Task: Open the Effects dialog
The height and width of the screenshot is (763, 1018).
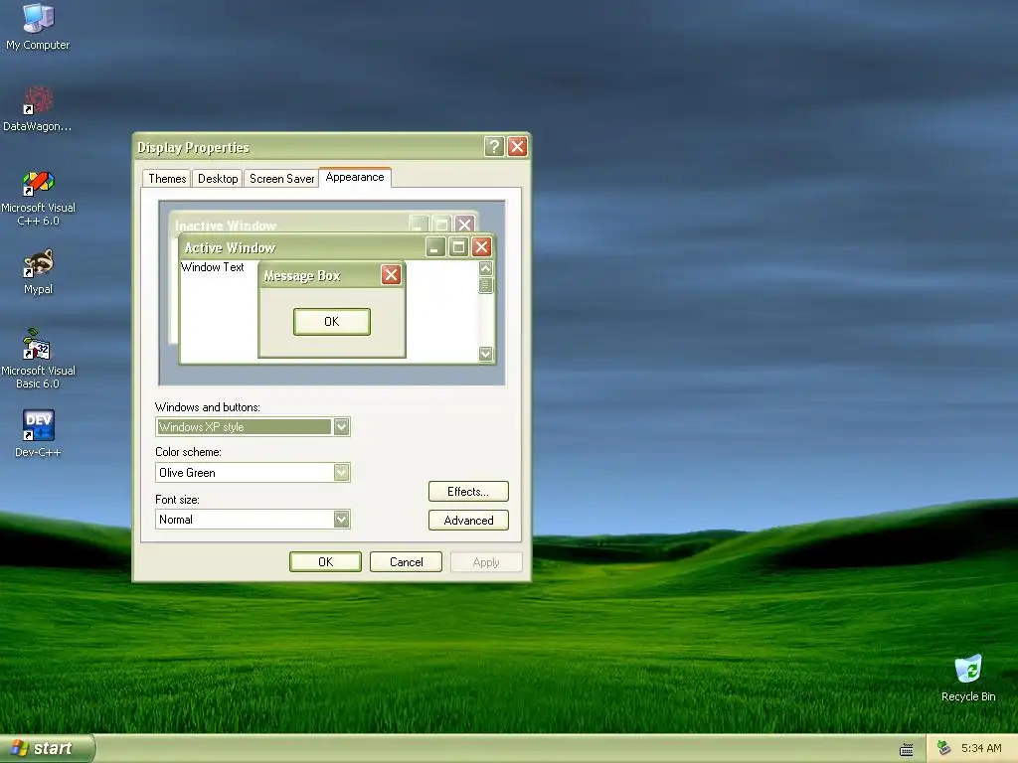Action: 468,491
